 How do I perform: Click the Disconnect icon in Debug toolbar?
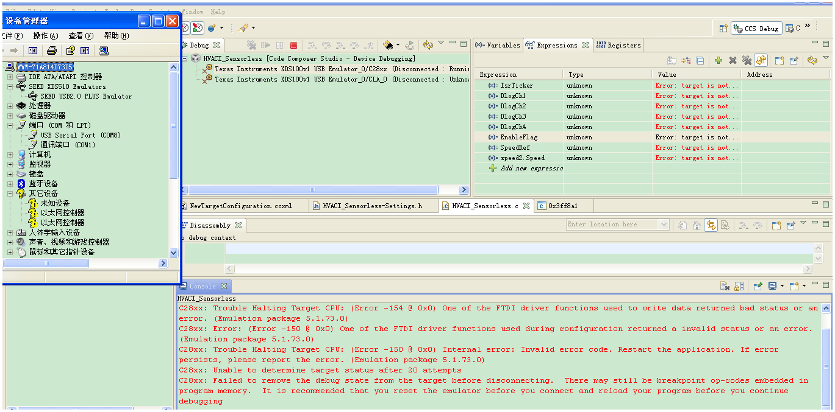pyautogui.click(x=251, y=45)
